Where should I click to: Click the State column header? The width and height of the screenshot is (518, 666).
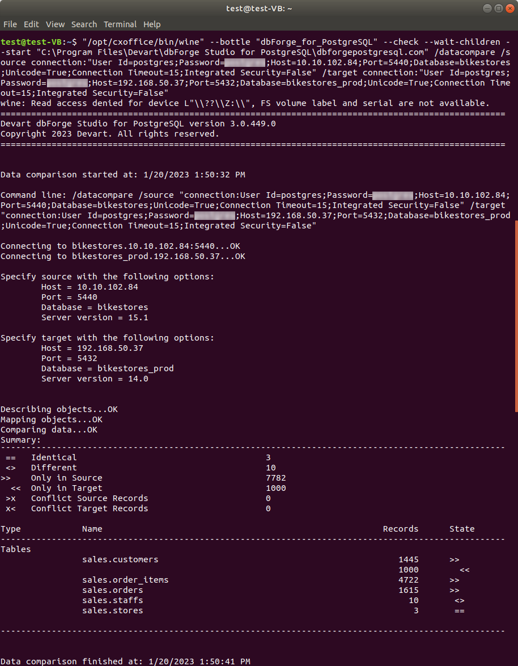pyautogui.click(x=462, y=529)
